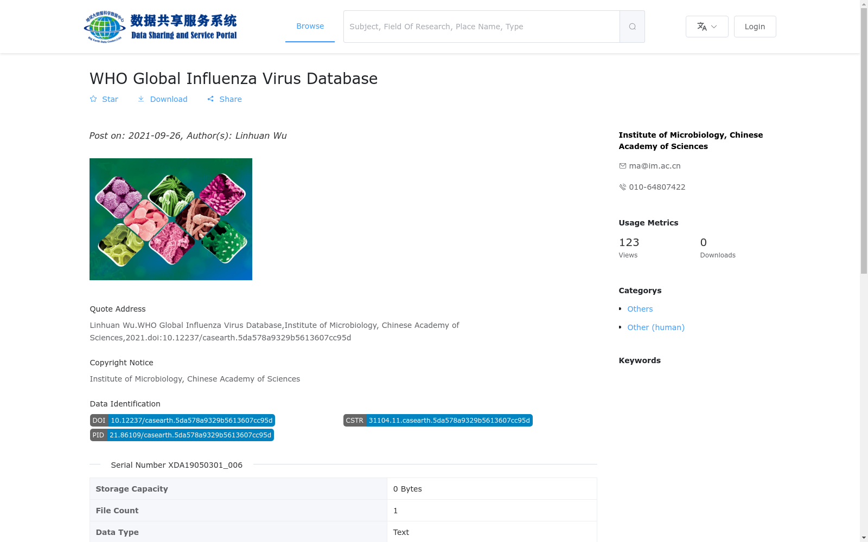Open the Browse tab
Image resolution: width=868 pixels, height=542 pixels.
click(x=310, y=26)
